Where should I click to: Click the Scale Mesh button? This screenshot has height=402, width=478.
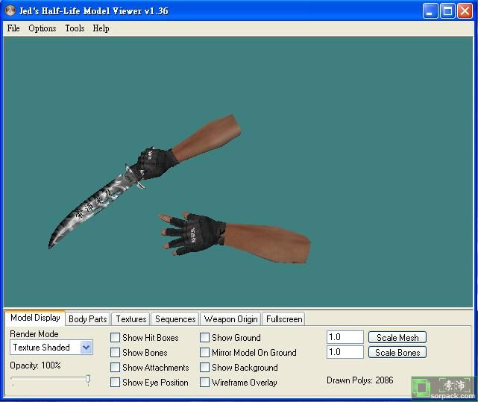pos(397,338)
